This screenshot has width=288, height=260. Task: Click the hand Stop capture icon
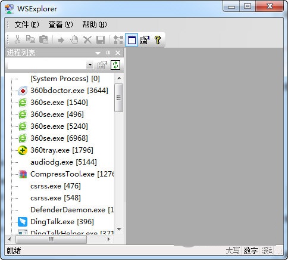point(74,40)
